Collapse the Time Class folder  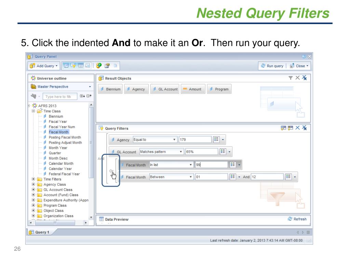33,111
